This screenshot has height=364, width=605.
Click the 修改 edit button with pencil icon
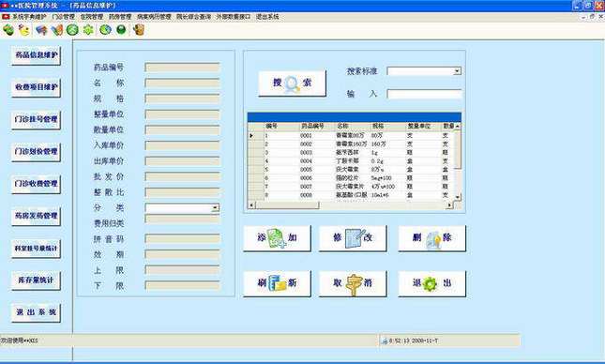point(353,238)
